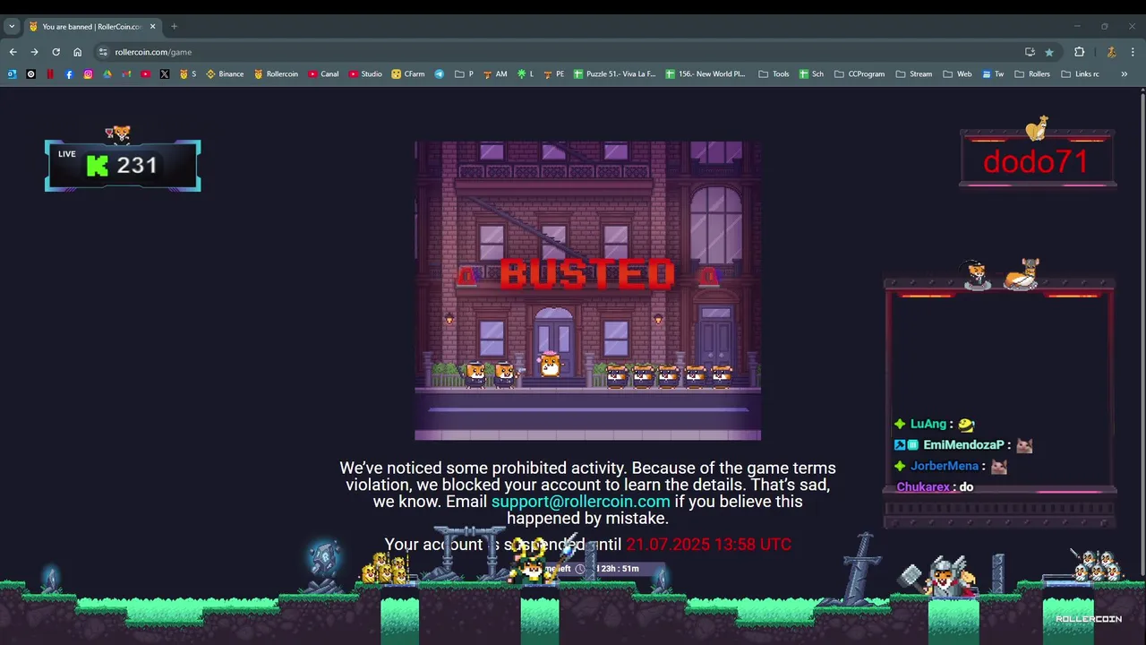Image resolution: width=1146 pixels, height=645 pixels.
Task: Click JorberMena's chat message
Action: 951,466
